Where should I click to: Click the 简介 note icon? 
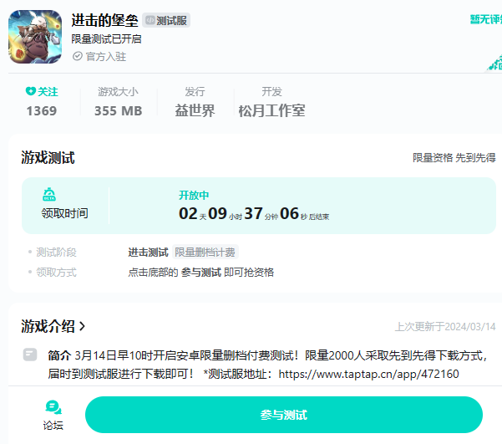pyautogui.click(x=30, y=355)
